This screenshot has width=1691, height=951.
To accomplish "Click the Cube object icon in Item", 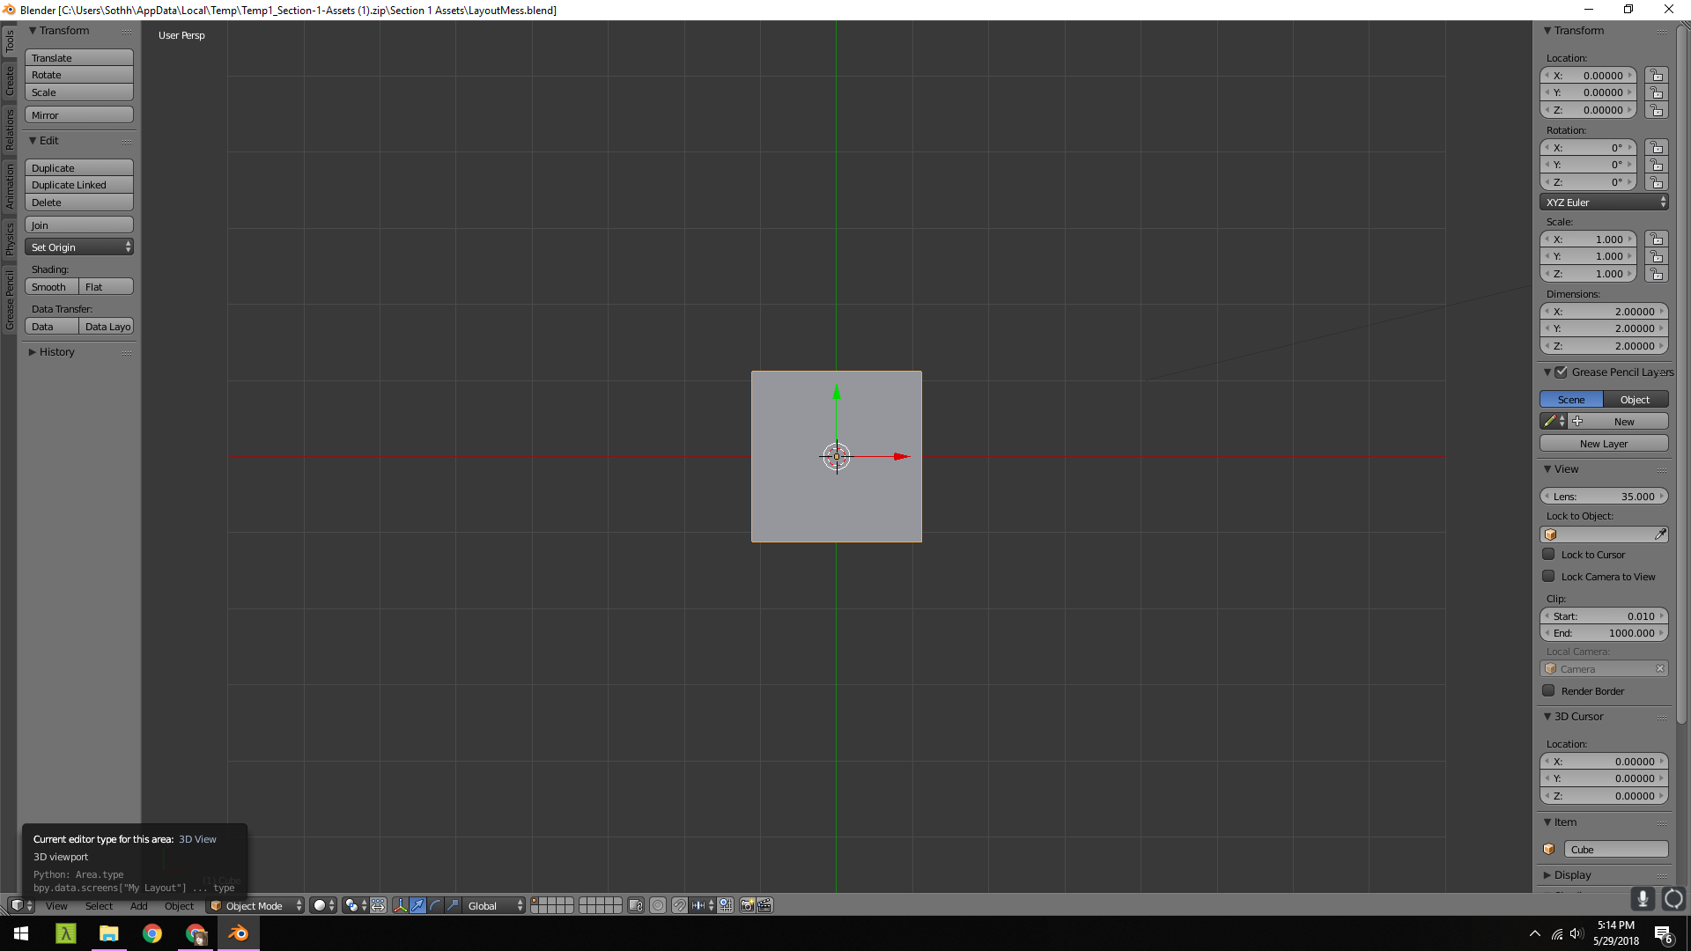I will (x=1549, y=850).
